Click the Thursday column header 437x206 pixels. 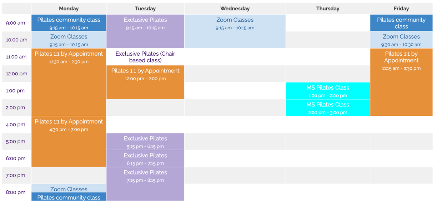[x=328, y=9]
